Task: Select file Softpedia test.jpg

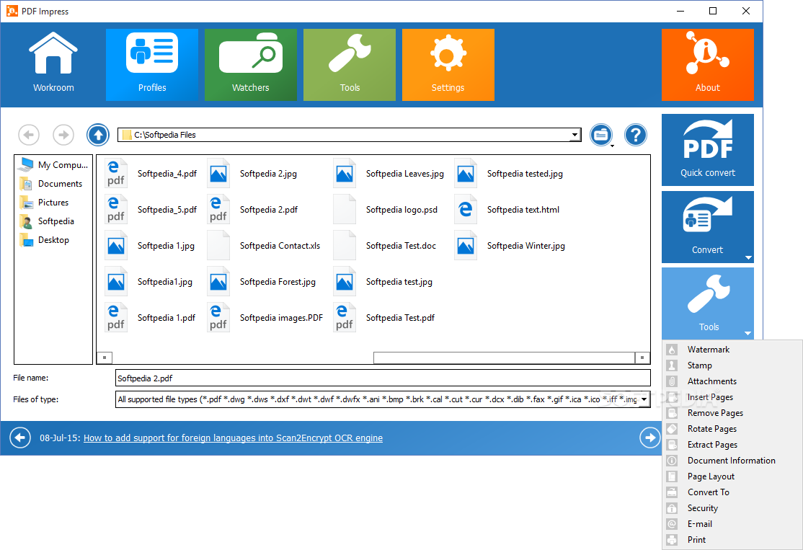Action: [x=383, y=282]
